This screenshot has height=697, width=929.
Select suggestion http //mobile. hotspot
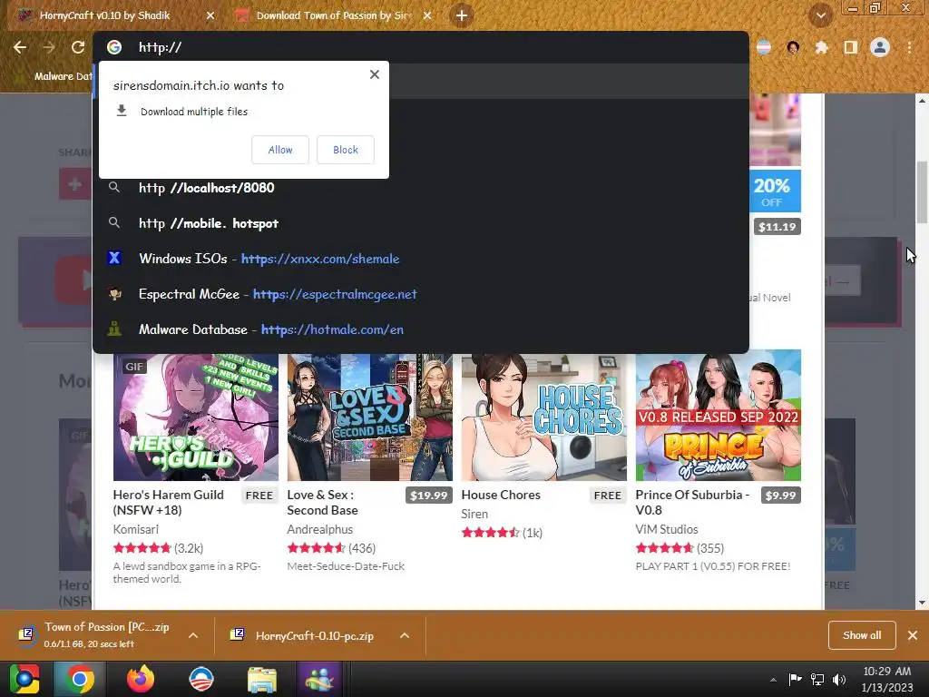tap(421, 223)
